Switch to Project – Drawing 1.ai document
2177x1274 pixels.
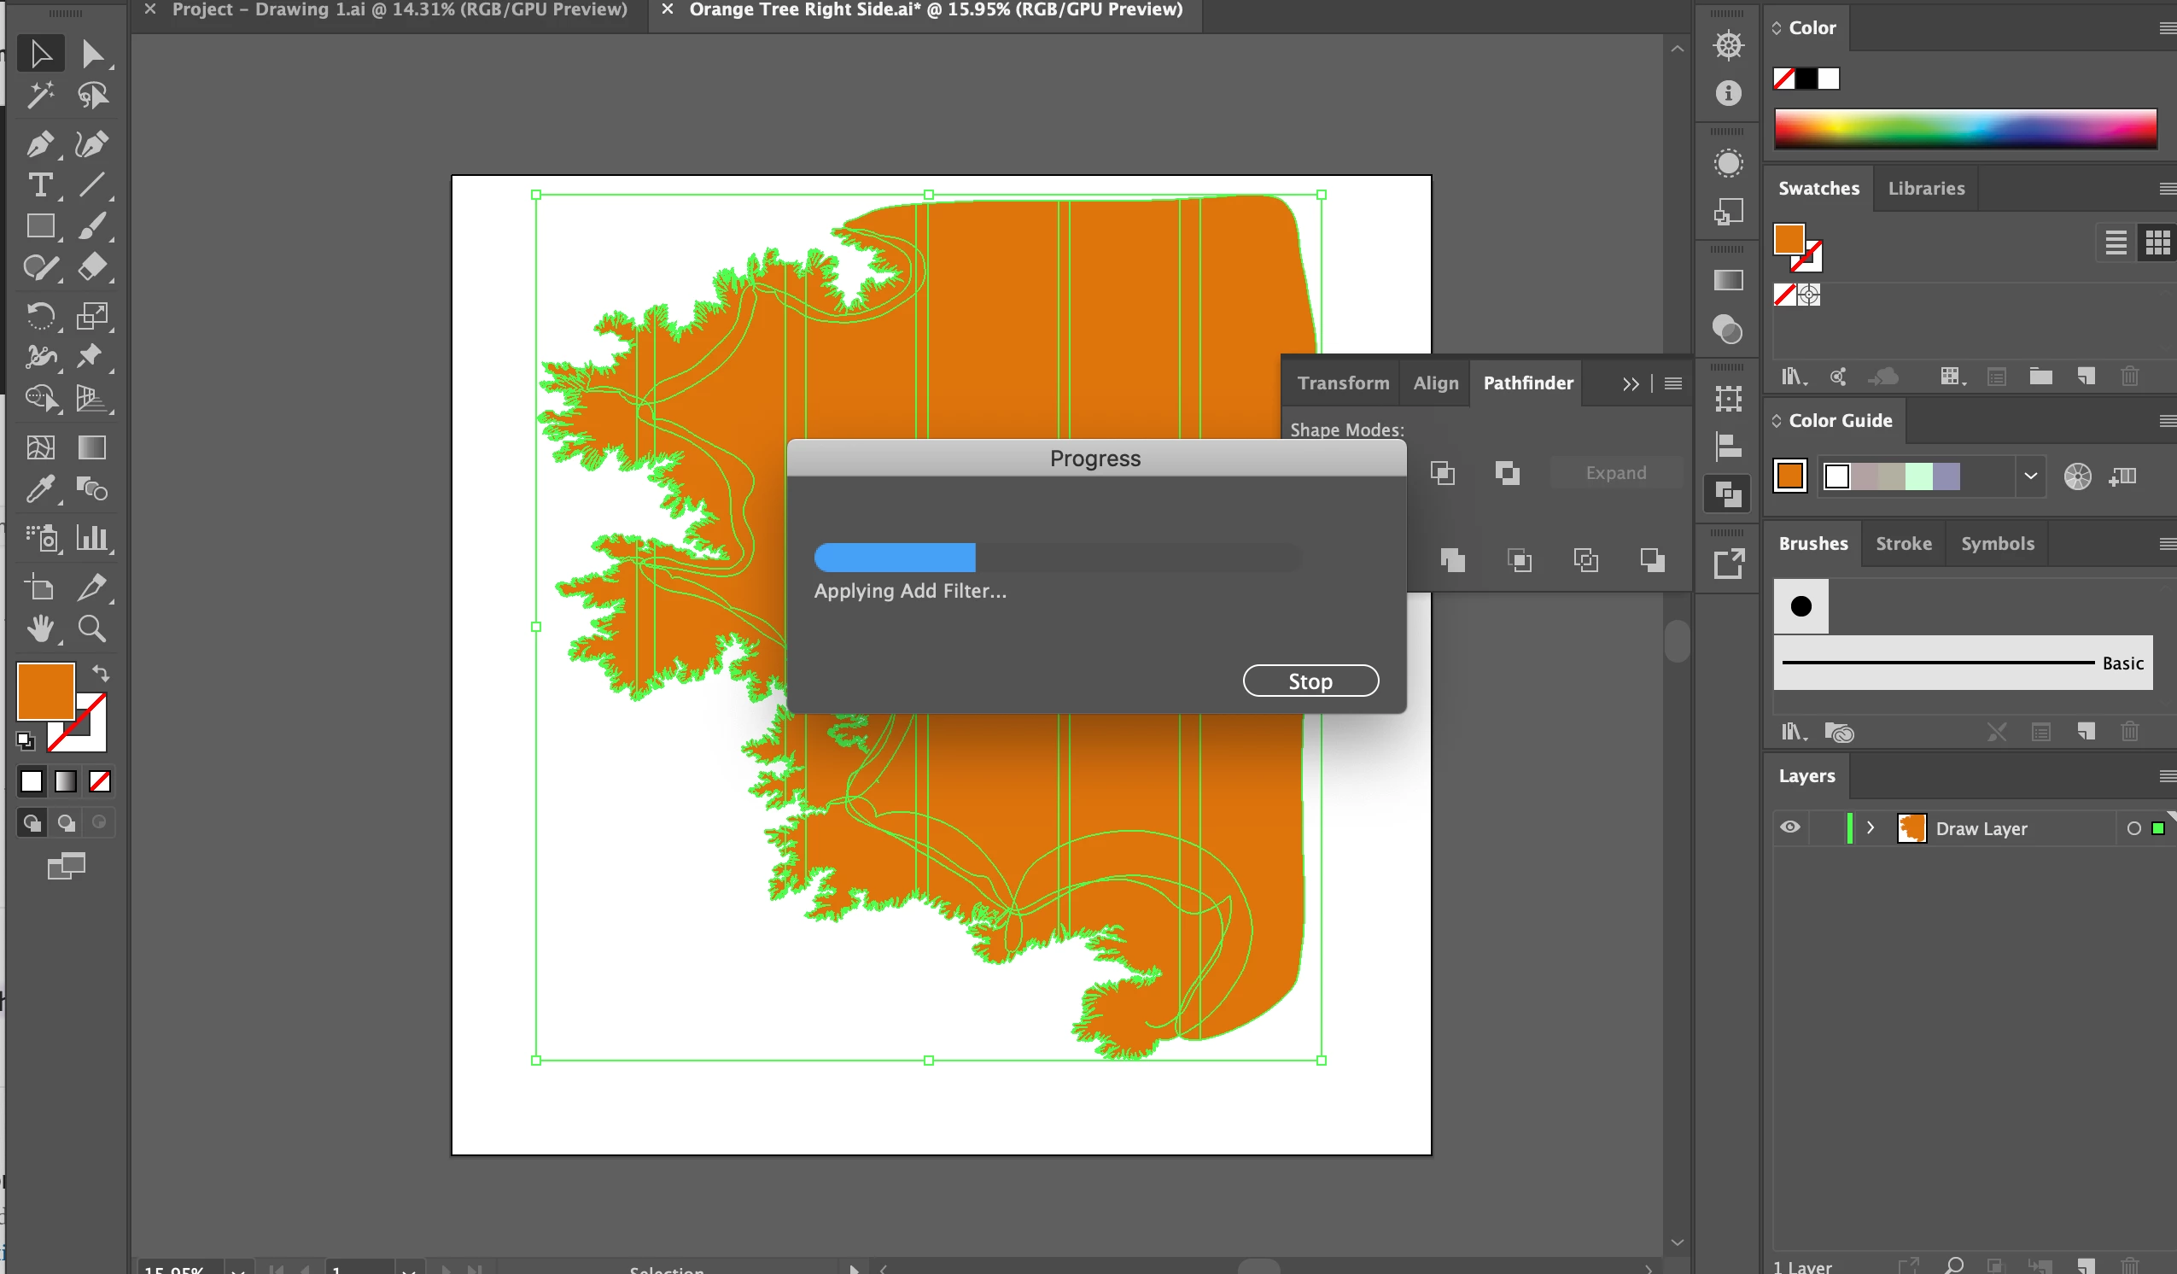pos(400,10)
